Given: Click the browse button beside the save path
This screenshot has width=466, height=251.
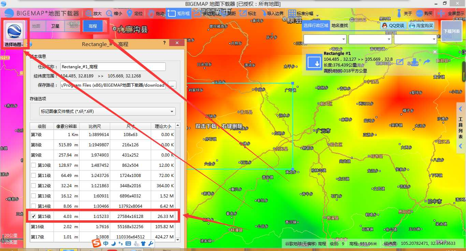Looking at the screenshot, I should [x=172, y=85].
